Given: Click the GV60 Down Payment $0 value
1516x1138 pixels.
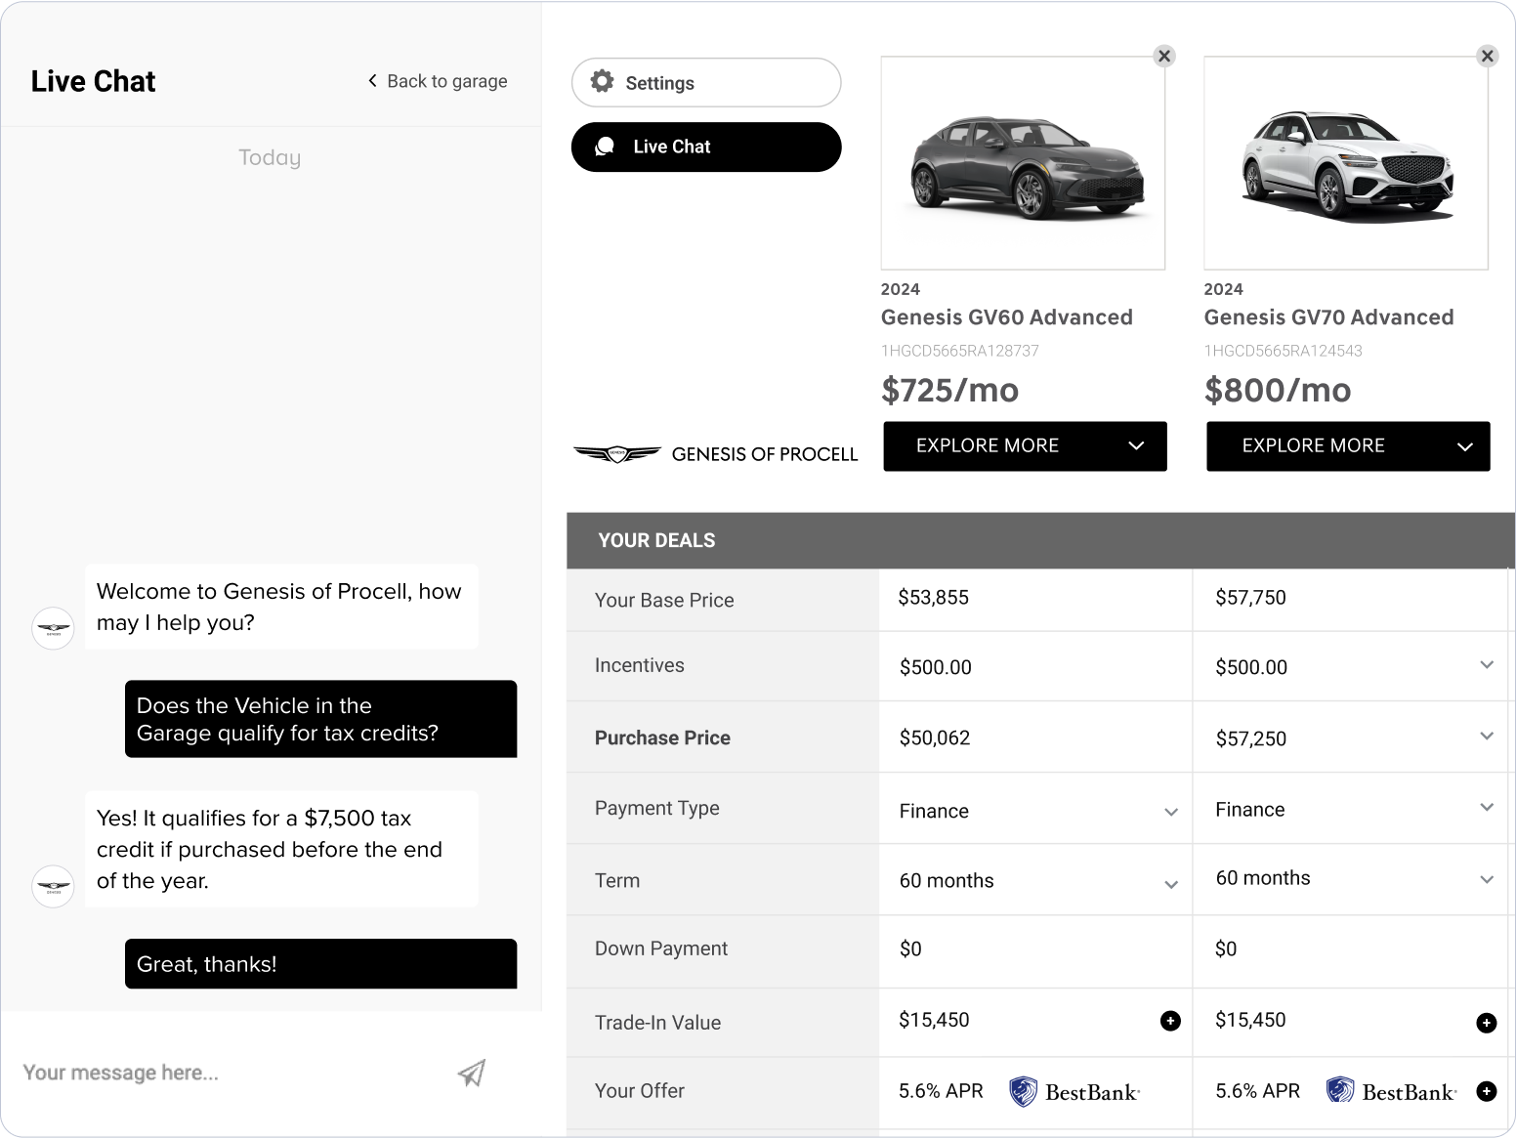Looking at the screenshot, I should pyautogui.click(x=910, y=949).
